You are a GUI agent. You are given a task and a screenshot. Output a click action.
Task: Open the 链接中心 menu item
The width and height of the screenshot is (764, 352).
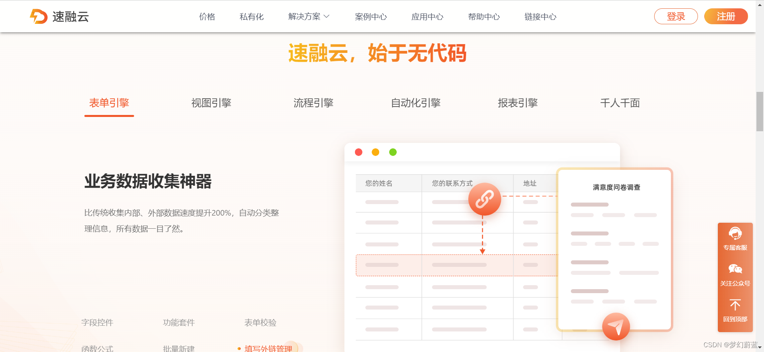point(540,16)
